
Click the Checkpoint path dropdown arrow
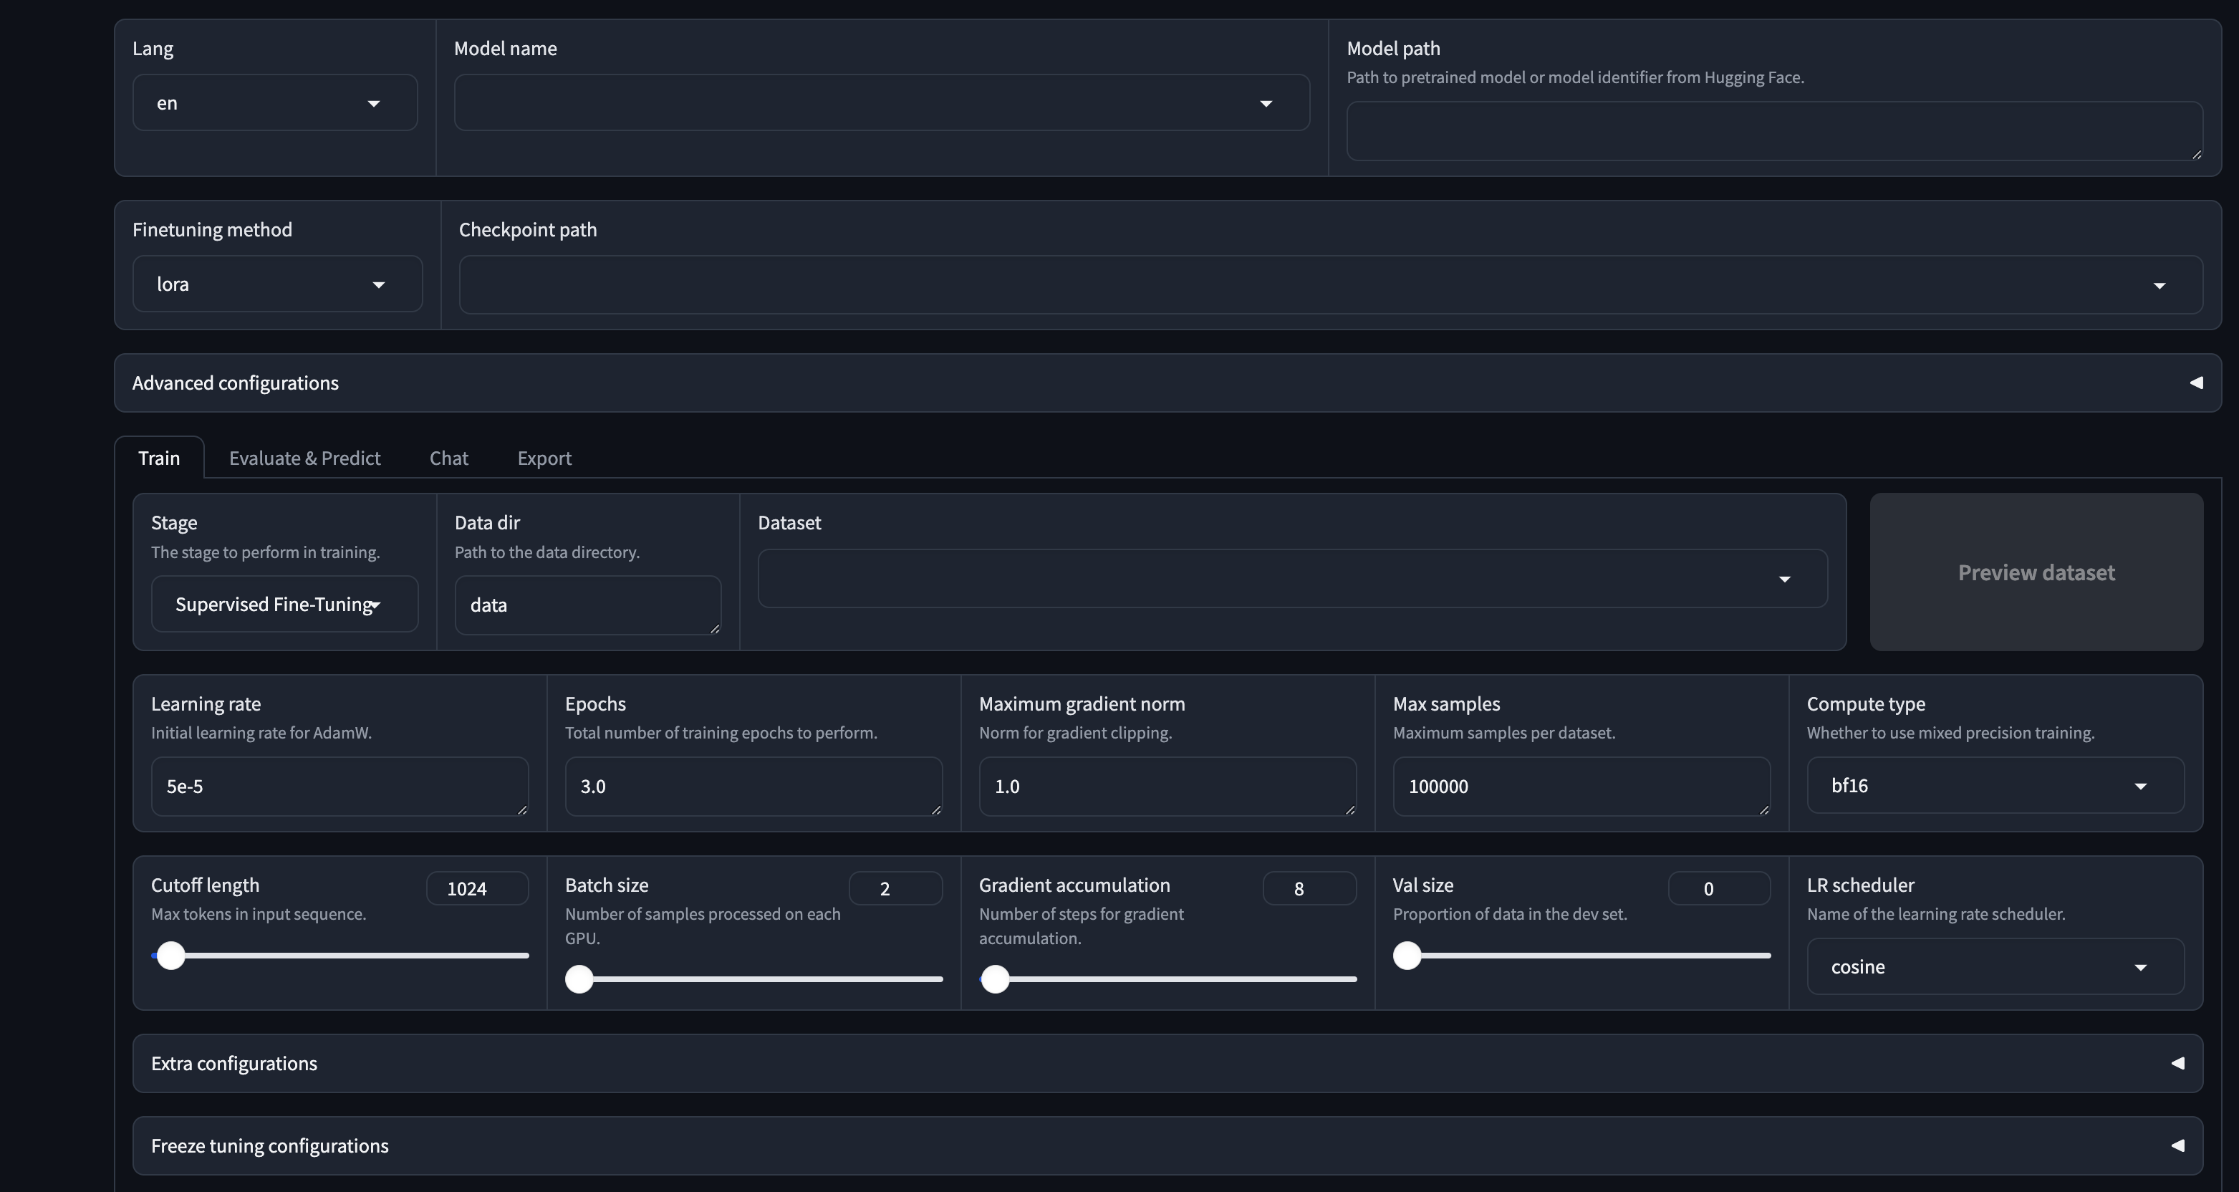tap(2159, 285)
